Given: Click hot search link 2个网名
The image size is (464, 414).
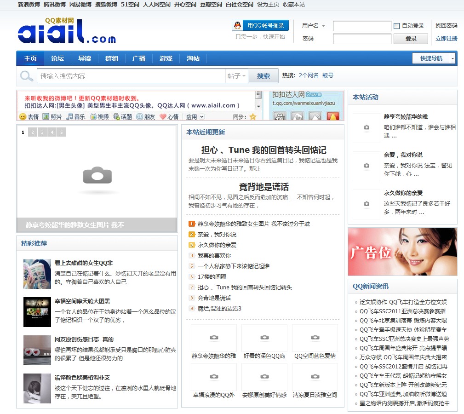Looking at the screenshot, I should pos(309,75).
